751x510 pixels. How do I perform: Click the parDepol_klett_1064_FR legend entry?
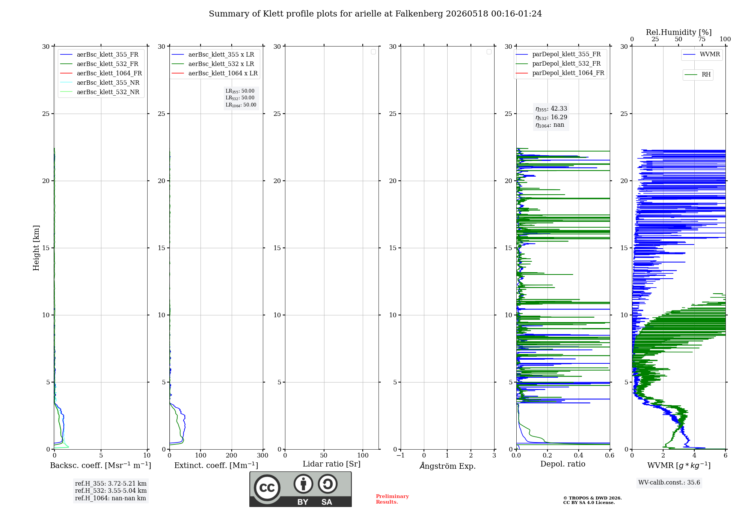[560, 73]
